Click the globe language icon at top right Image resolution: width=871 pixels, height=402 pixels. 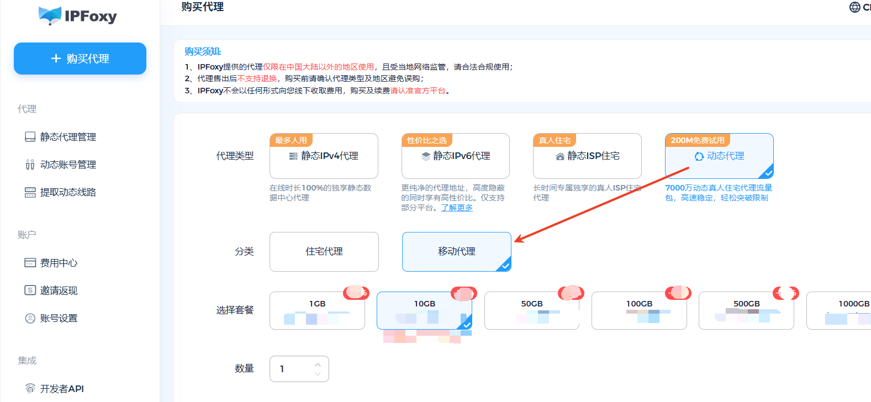coord(854,7)
